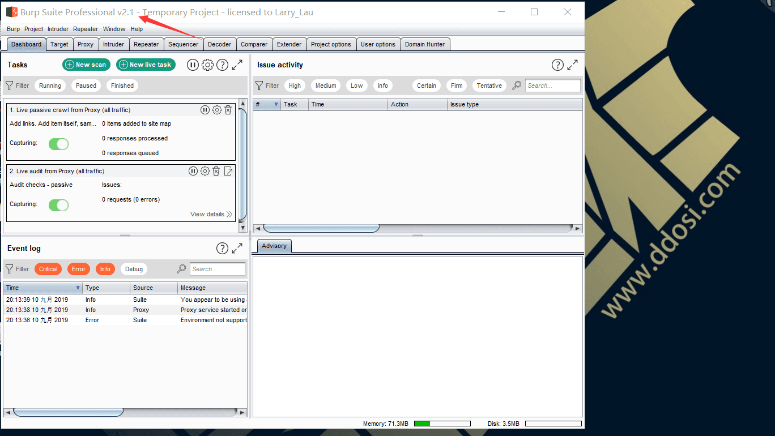Open the Project menu

coord(34,29)
